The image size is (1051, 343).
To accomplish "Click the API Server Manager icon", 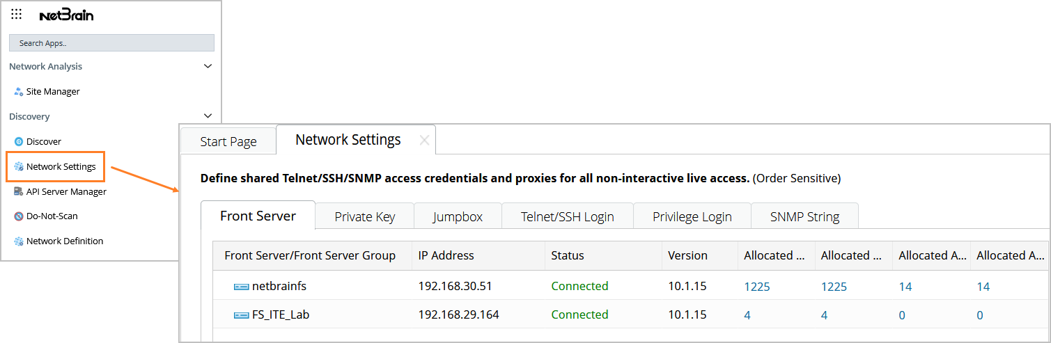I will (19, 192).
